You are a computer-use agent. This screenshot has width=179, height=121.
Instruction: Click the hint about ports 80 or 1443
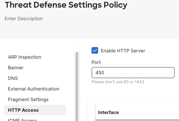pyautogui.click(x=118, y=82)
